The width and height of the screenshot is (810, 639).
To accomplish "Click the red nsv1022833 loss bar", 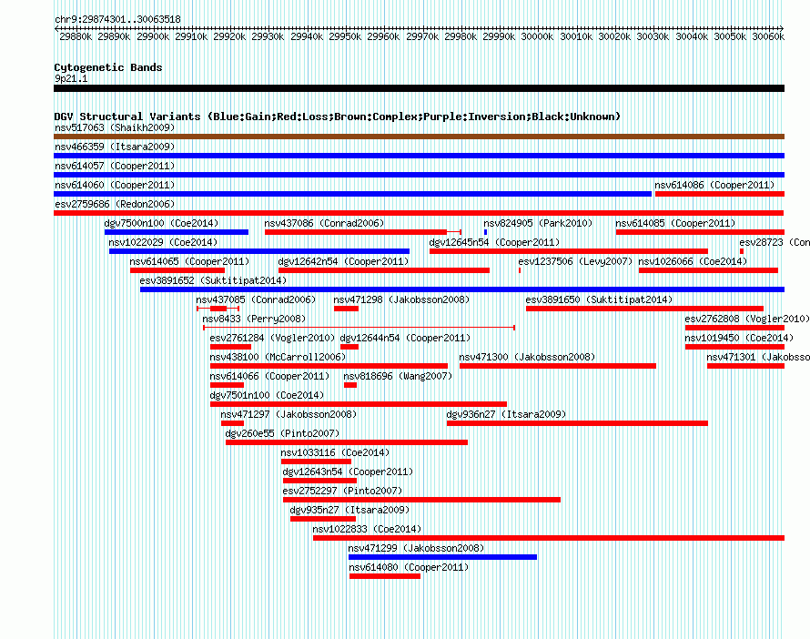I will click(x=549, y=538).
